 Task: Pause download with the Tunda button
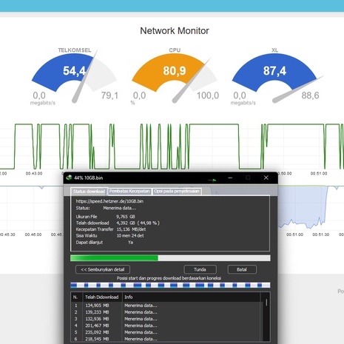pos(200,269)
